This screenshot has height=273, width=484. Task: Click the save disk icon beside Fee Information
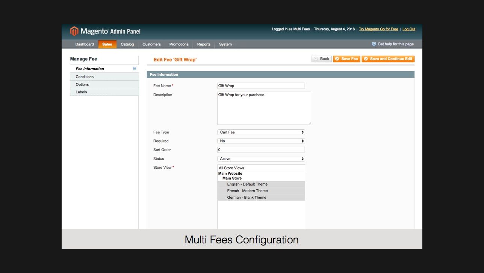click(135, 69)
